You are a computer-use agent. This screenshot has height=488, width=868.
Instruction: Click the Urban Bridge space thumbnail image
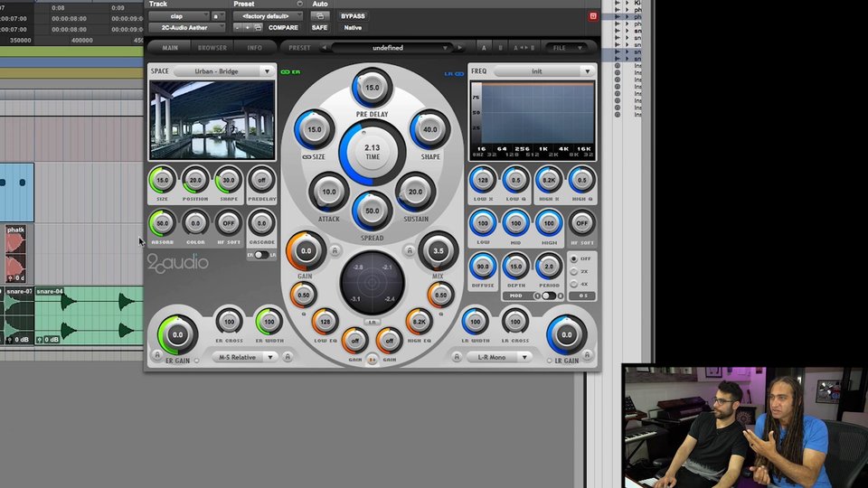pyautogui.click(x=212, y=120)
